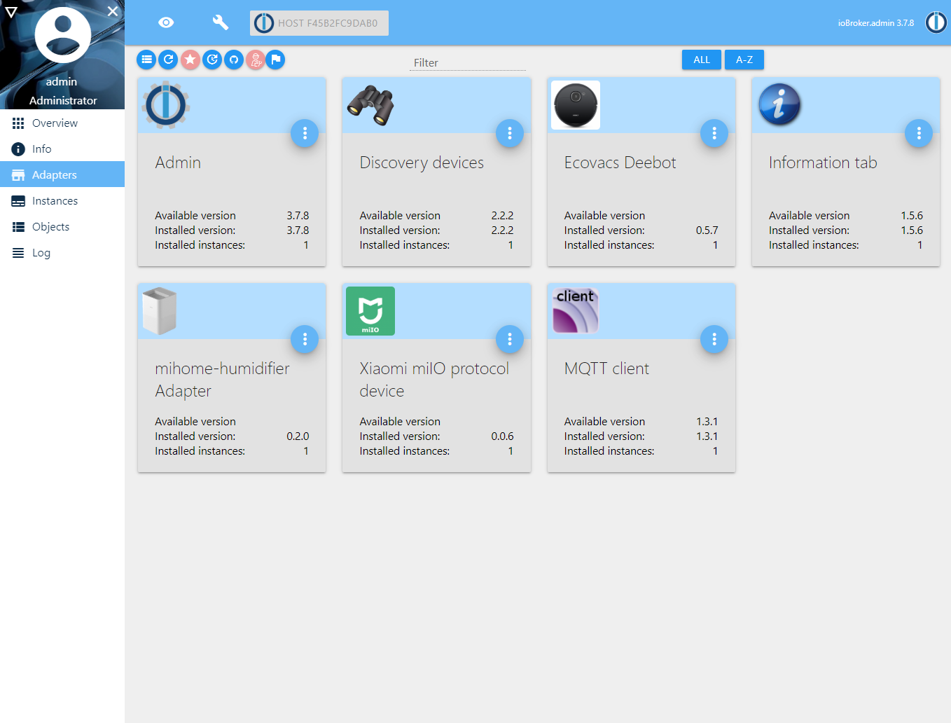Click the Admin adapter logo
The height and width of the screenshot is (723, 951).
coord(166,105)
